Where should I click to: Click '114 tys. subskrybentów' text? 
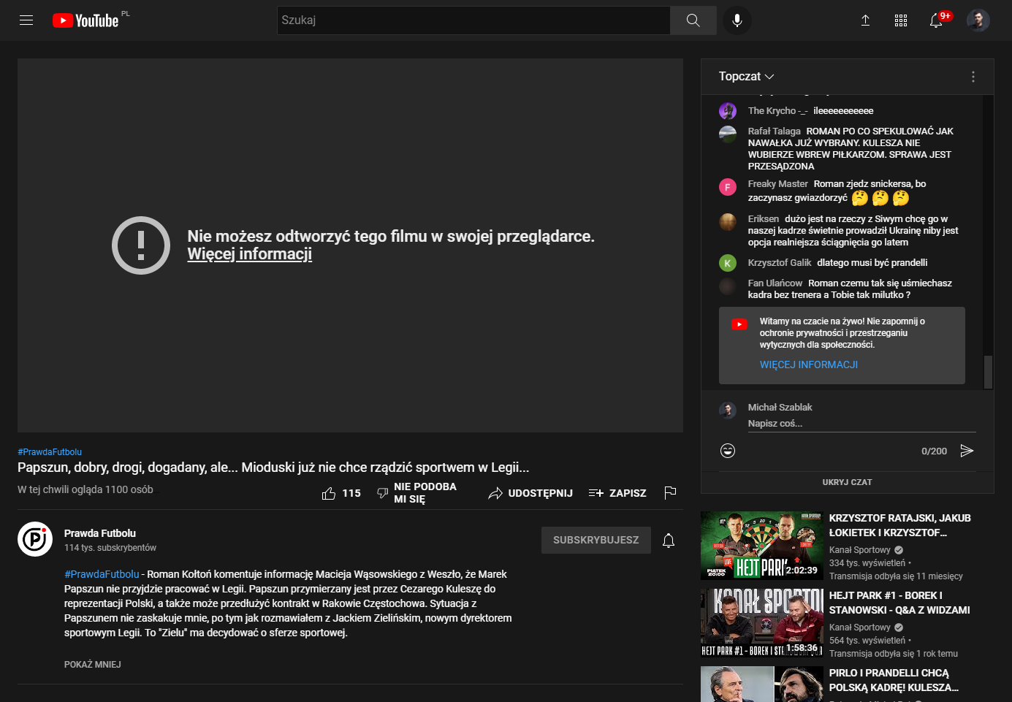click(x=110, y=548)
